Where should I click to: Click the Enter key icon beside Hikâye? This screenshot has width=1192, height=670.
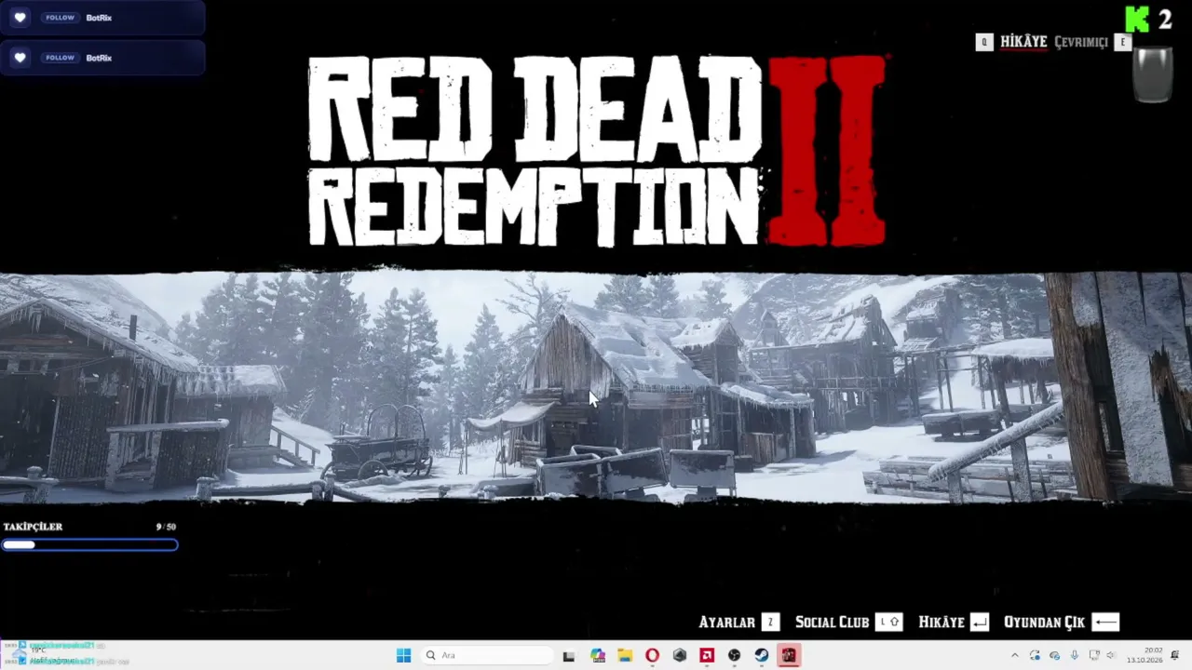[979, 623]
